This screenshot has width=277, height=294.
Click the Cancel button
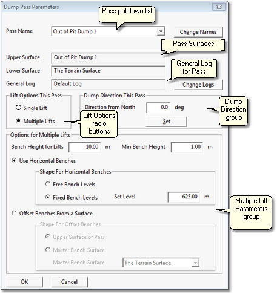[69, 282]
